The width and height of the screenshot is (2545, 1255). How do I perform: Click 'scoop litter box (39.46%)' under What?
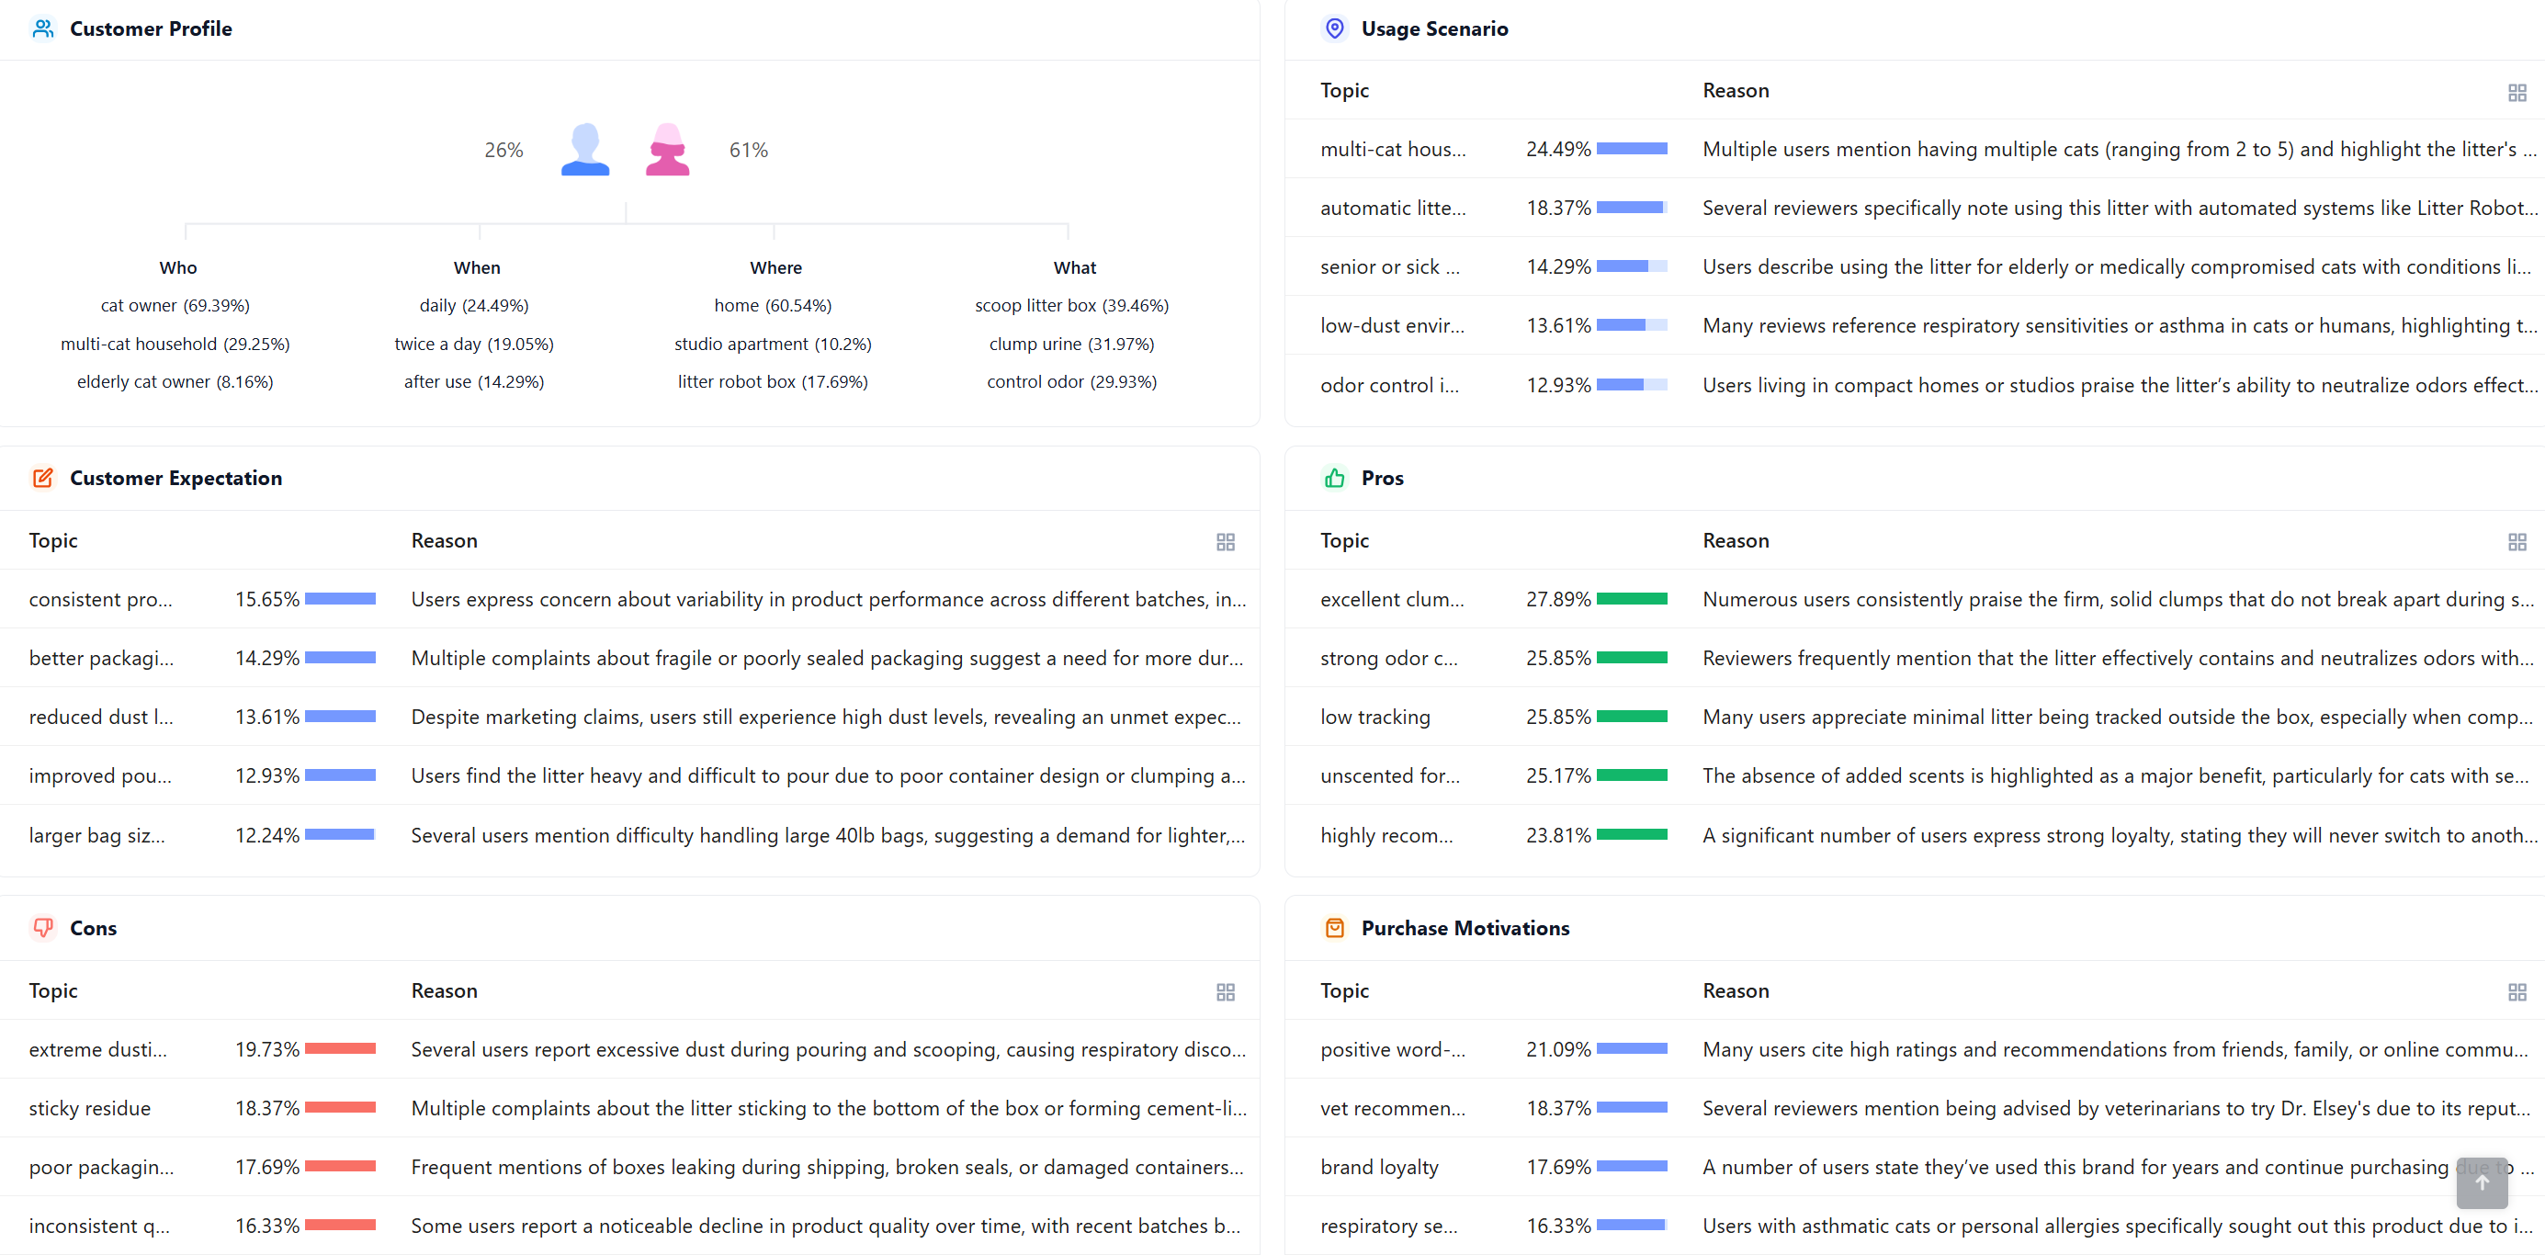(x=1072, y=305)
